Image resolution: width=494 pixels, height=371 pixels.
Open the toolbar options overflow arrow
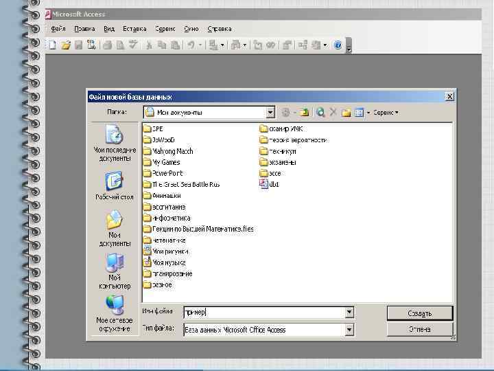349,45
